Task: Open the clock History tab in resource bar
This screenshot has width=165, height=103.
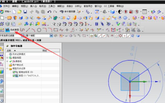Action: (x=2, y=100)
